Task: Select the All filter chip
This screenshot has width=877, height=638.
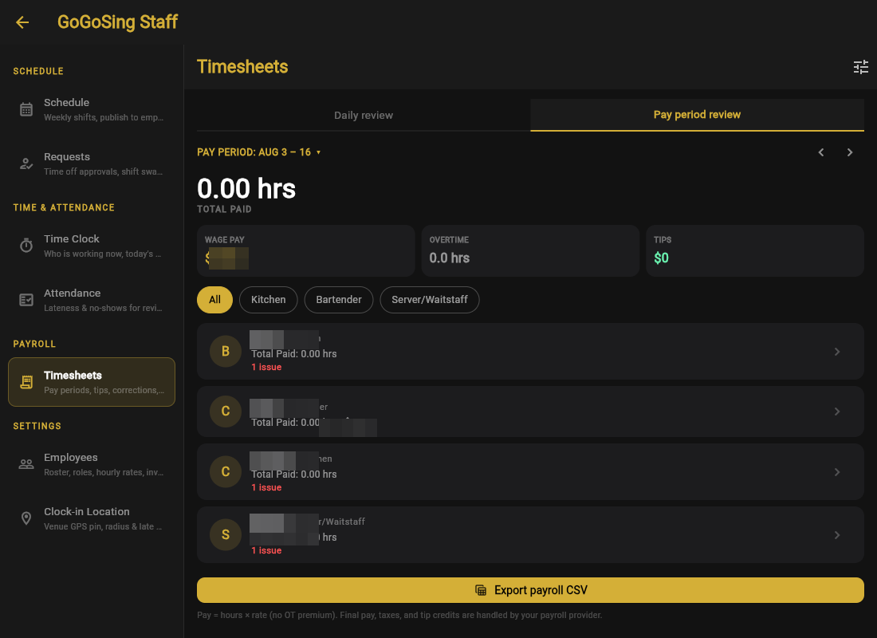Action: tap(214, 300)
